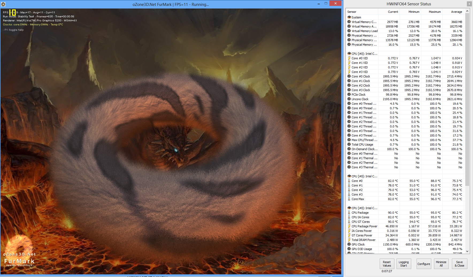473x277 pixels.
Task: Click the sensor list vertical scrollbar thumb
Action: tap(467, 99)
